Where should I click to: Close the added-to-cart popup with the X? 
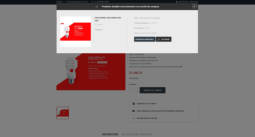pyautogui.click(x=195, y=6)
